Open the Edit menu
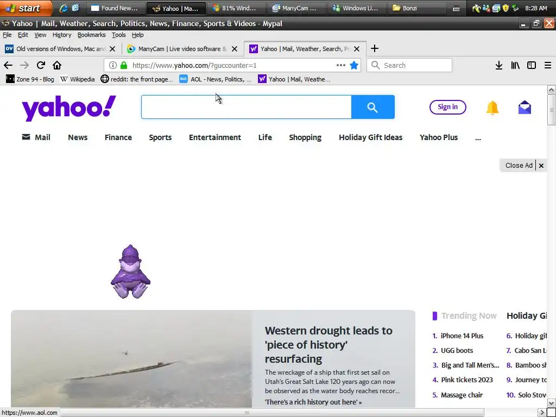The image size is (556, 417). 23,35
